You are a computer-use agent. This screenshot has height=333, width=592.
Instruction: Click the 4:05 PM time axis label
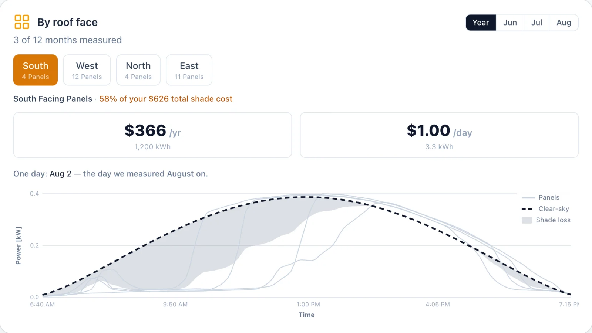[438, 305]
